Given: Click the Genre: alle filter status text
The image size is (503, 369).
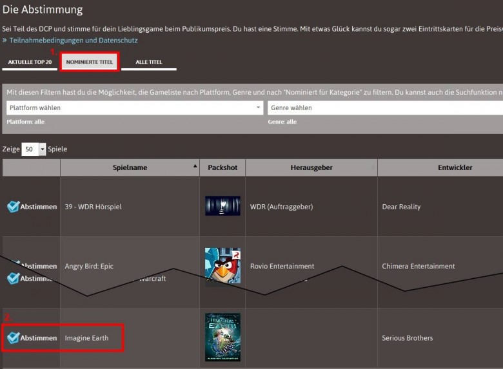Looking at the screenshot, I should pyautogui.click(x=282, y=122).
